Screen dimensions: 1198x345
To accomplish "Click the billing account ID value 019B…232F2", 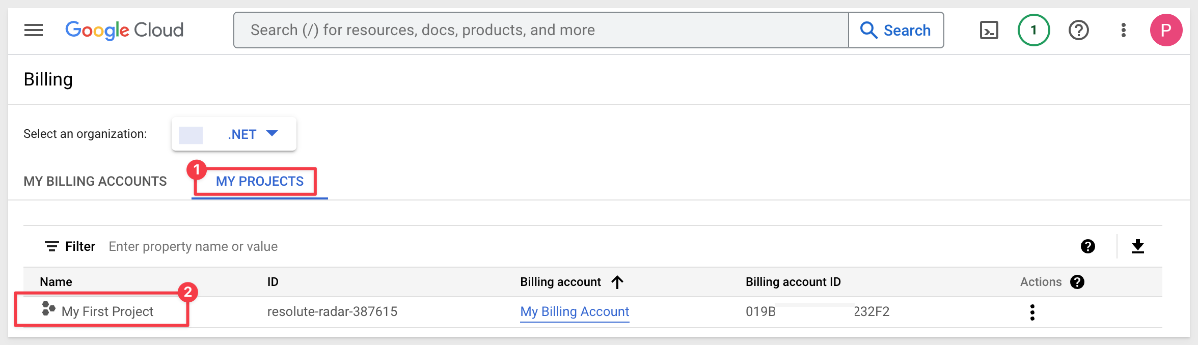I will click(818, 311).
